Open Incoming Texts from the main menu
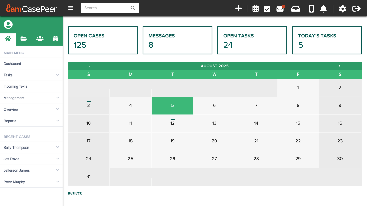 [15, 86]
